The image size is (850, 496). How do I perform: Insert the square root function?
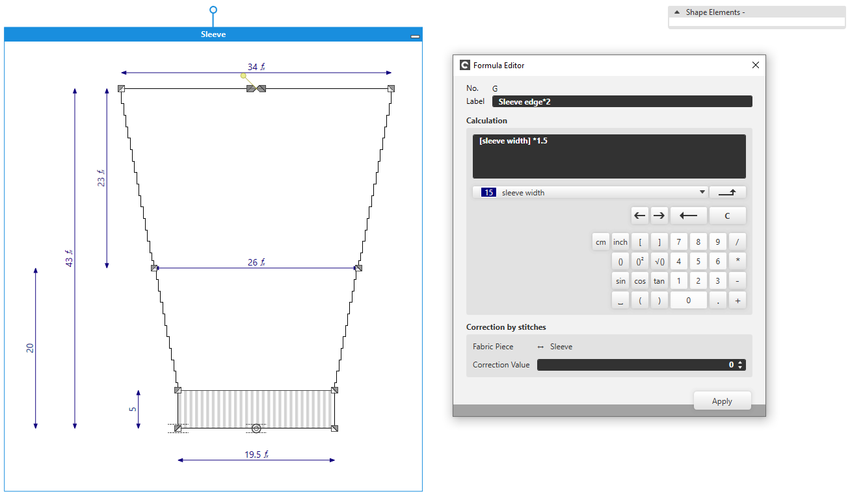(659, 261)
